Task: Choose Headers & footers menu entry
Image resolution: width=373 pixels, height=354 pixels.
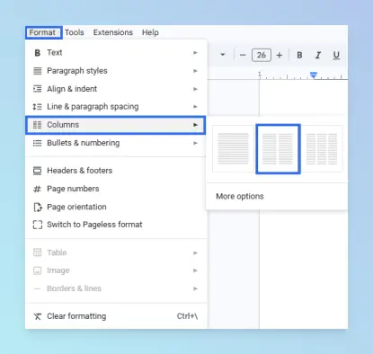Action: click(x=116, y=171)
